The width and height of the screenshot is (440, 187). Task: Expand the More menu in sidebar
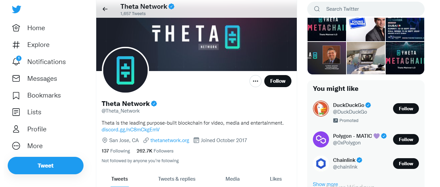click(16, 146)
